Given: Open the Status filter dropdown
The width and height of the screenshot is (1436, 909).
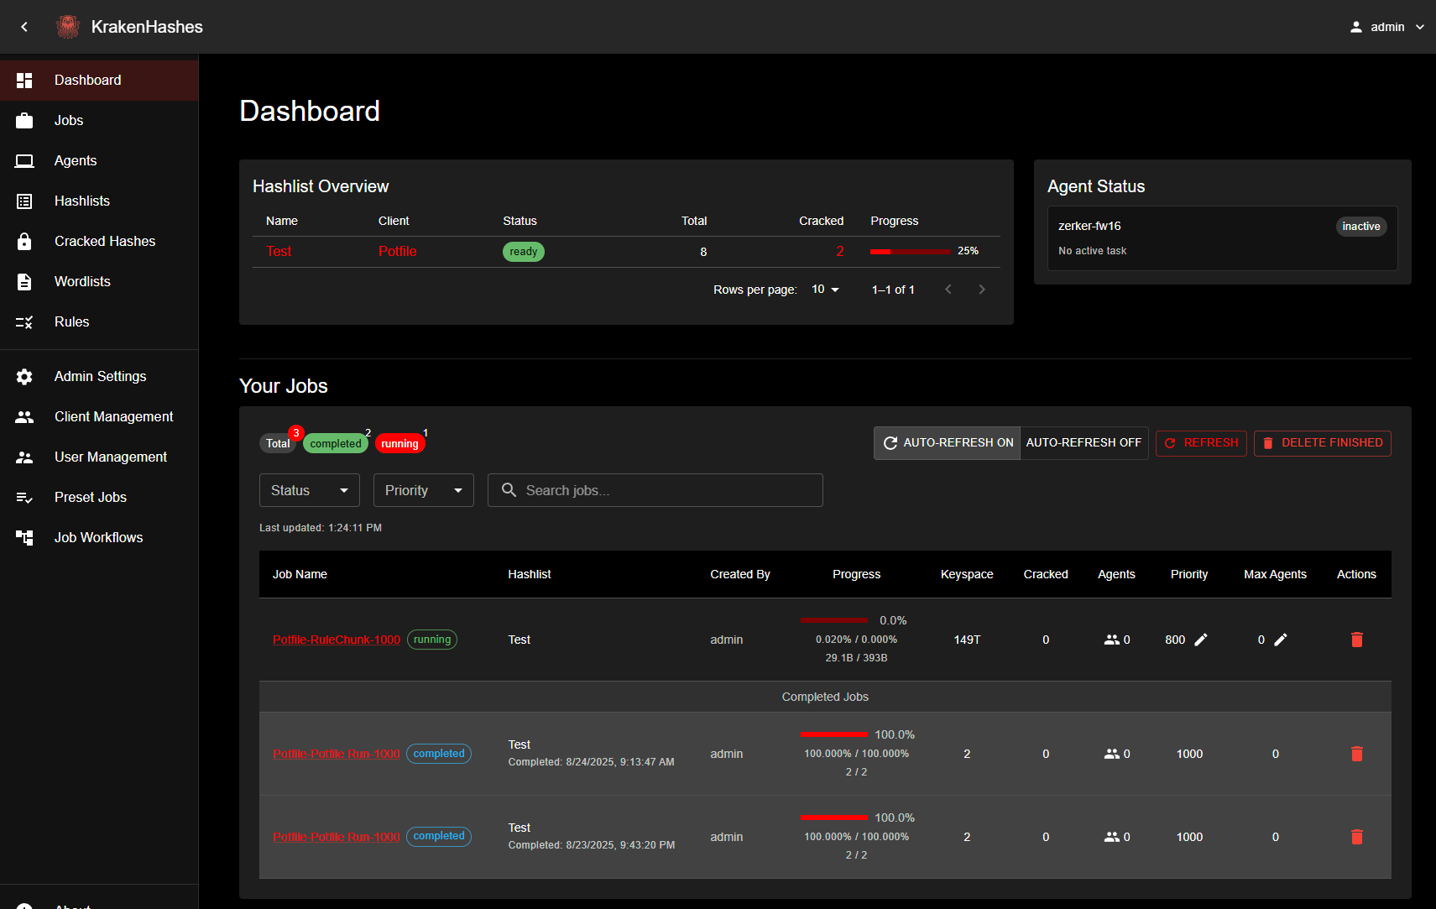Looking at the screenshot, I should pyautogui.click(x=309, y=490).
